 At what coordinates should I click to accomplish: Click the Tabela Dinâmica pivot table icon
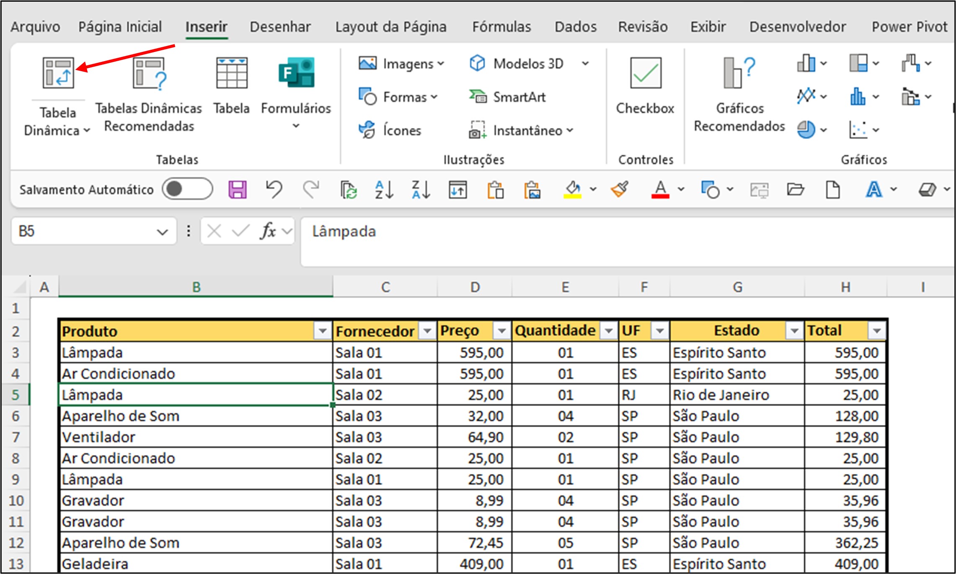pyautogui.click(x=58, y=73)
